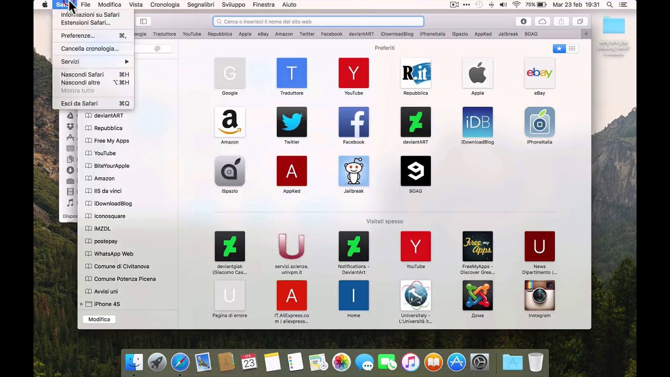Open the servizi.scienze.univpm.it tile

pyautogui.click(x=292, y=246)
